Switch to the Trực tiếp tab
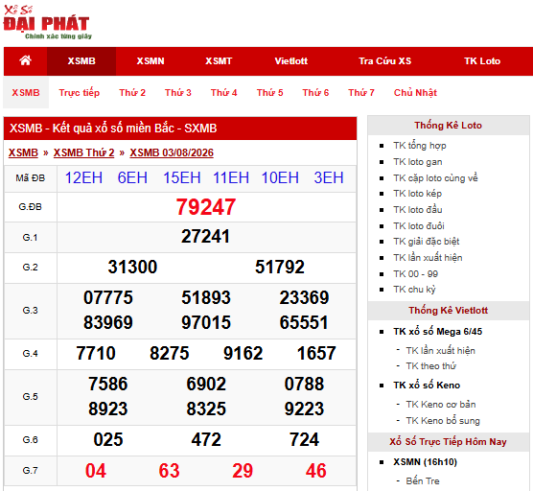The image size is (533, 491). pos(80,93)
